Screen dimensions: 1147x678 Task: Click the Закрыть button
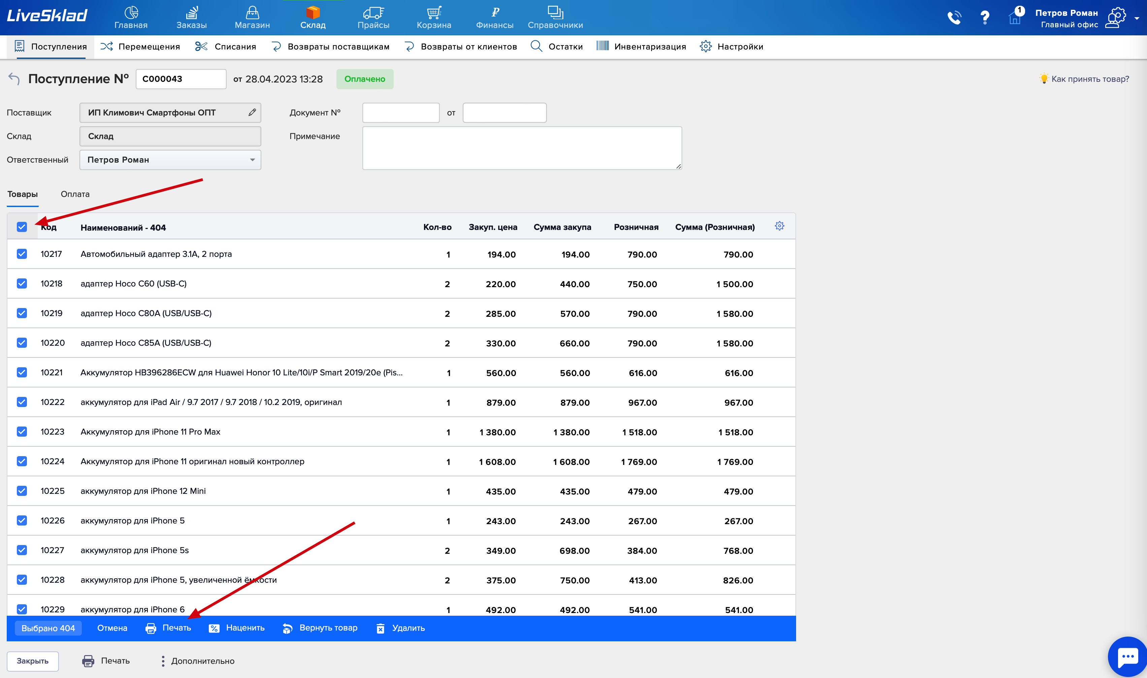[32, 661]
